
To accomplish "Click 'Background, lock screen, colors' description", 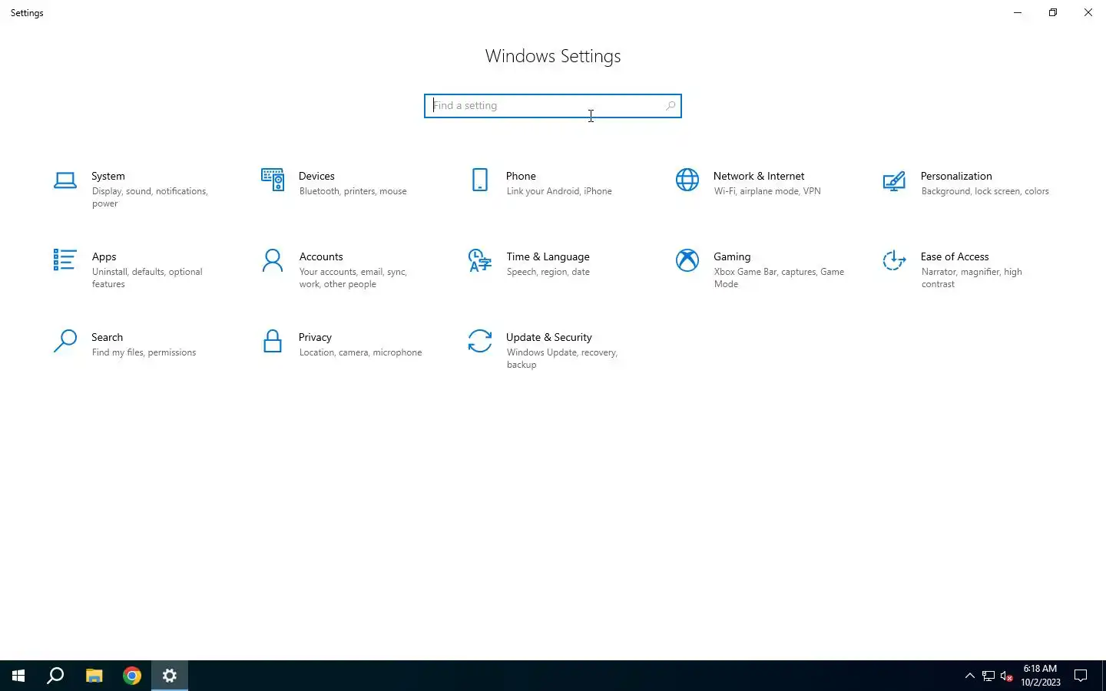I will 985,191.
